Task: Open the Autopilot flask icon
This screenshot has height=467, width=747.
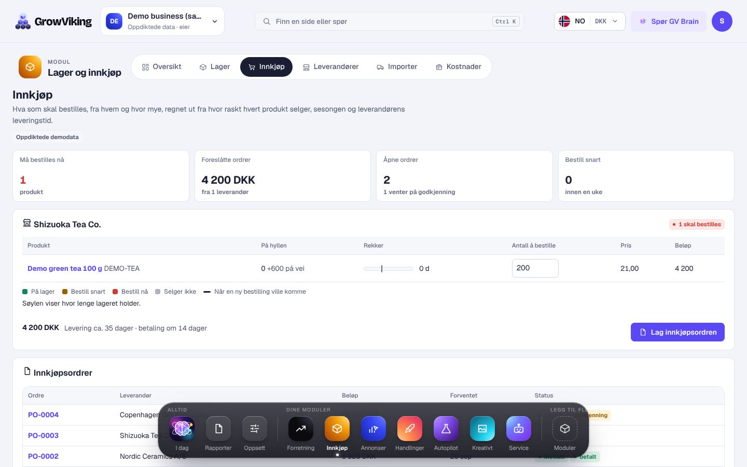Action: click(446, 429)
